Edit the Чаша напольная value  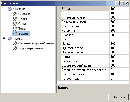(x=119, y=74)
